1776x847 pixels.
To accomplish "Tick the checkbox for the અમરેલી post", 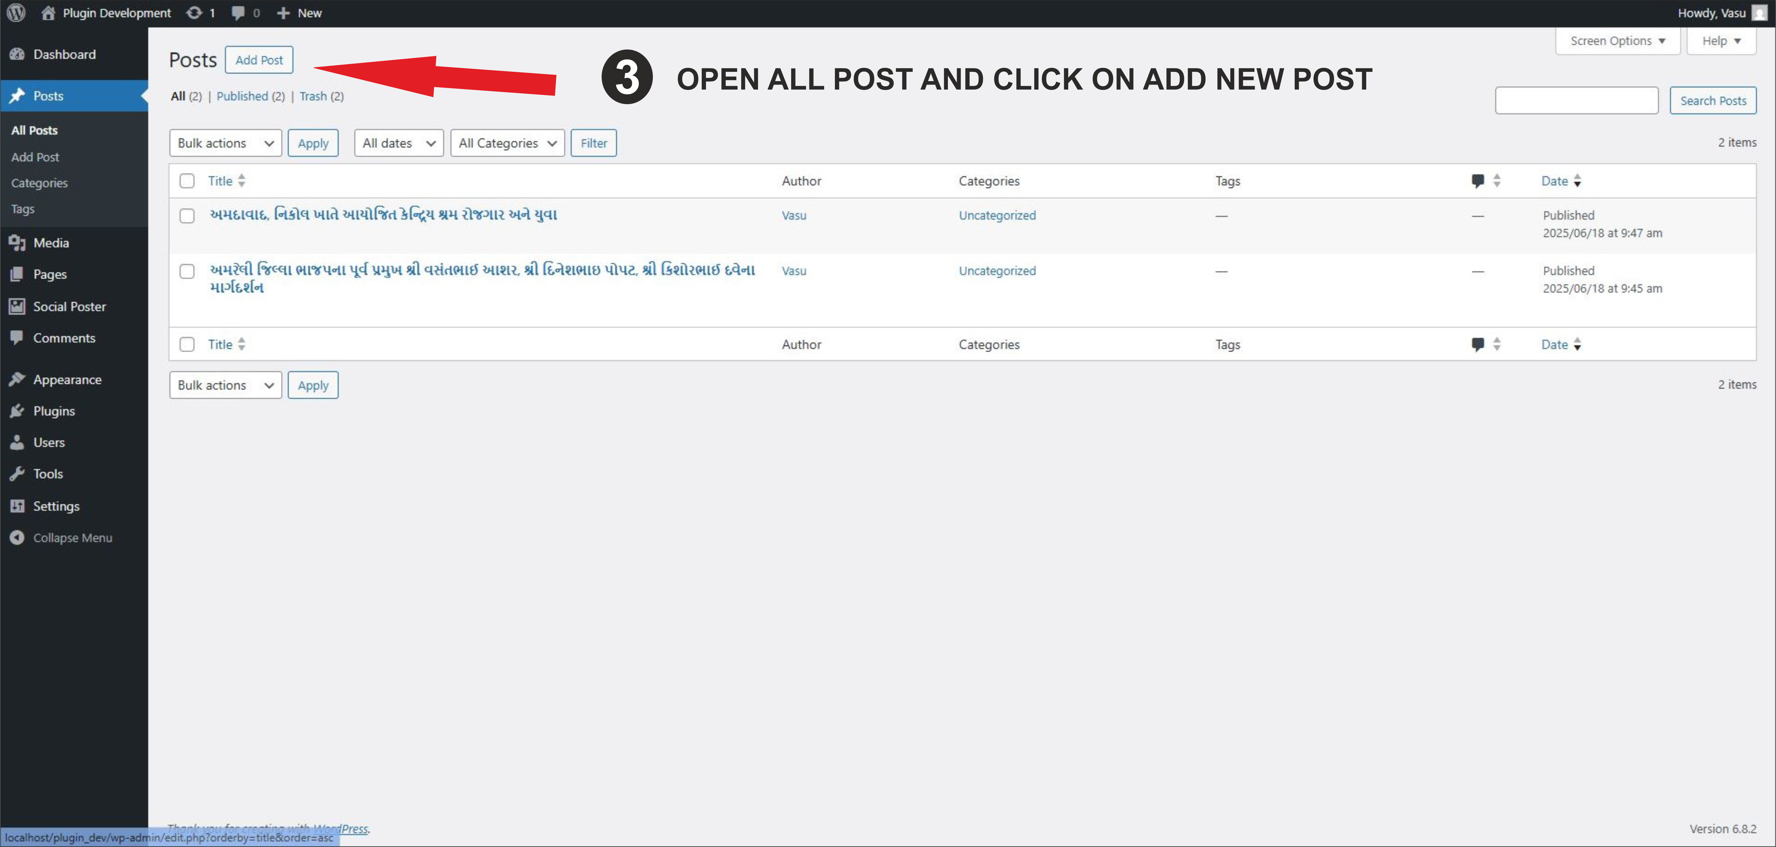I will pos(187,271).
